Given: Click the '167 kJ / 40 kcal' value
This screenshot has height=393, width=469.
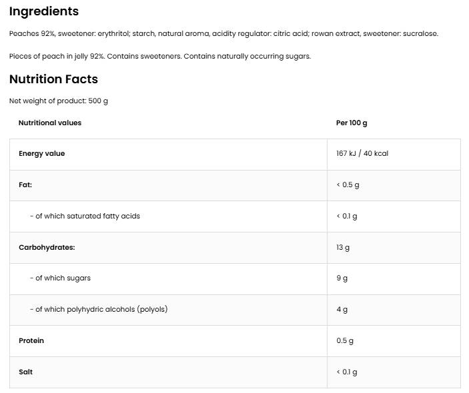Looking at the screenshot, I should point(362,154).
